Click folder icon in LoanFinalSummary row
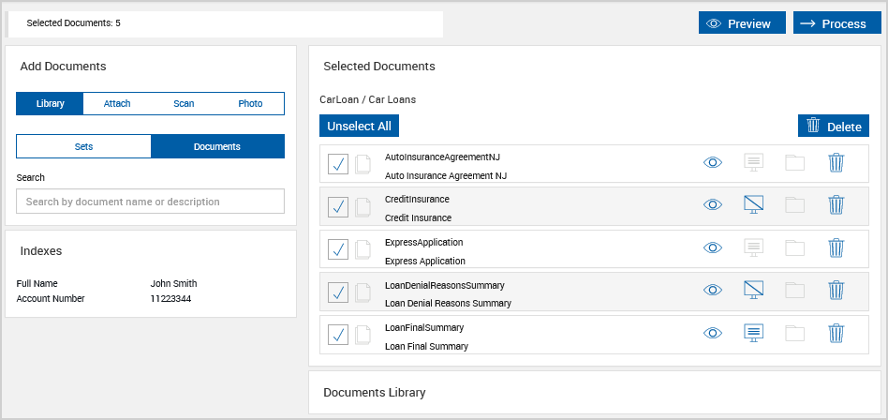888x420 pixels. click(x=795, y=333)
